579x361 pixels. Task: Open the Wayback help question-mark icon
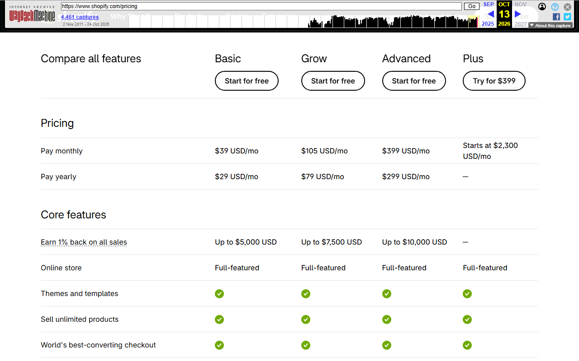tap(555, 7)
